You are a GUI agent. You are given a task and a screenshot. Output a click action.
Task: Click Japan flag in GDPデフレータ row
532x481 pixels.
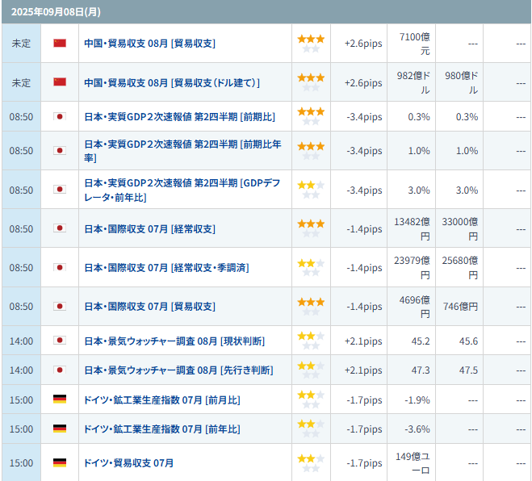(60, 190)
